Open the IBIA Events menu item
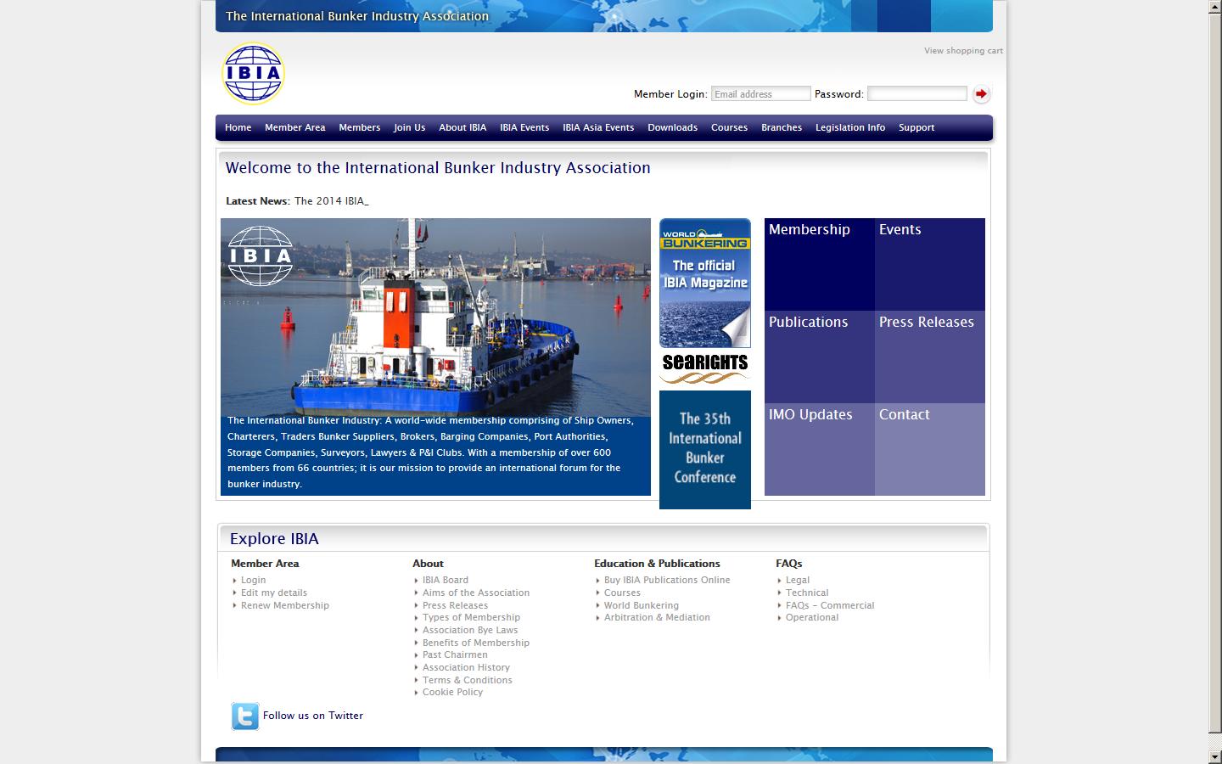The image size is (1222, 764). [x=524, y=127]
